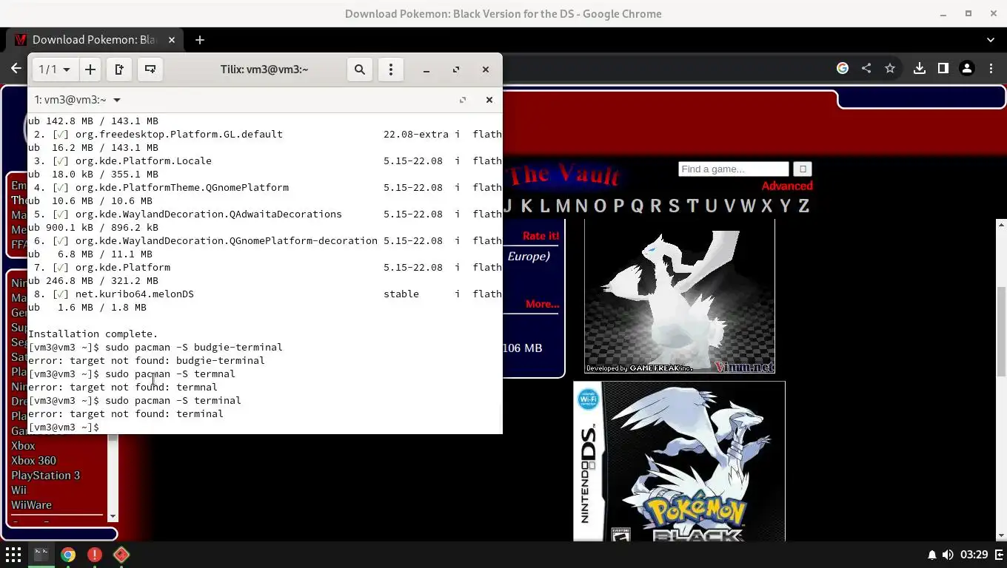Switch to Tilix in taskbar
1007x568 pixels.
(x=41, y=555)
